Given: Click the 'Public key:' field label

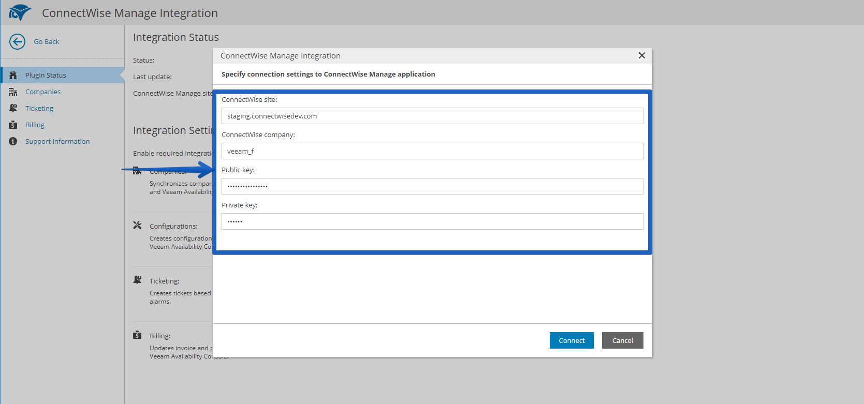Looking at the screenshot, I should pos(238,170).
